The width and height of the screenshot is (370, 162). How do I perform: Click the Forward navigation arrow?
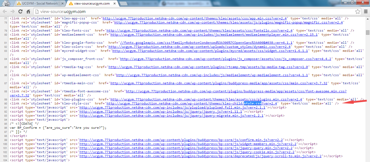coord(12,12)
